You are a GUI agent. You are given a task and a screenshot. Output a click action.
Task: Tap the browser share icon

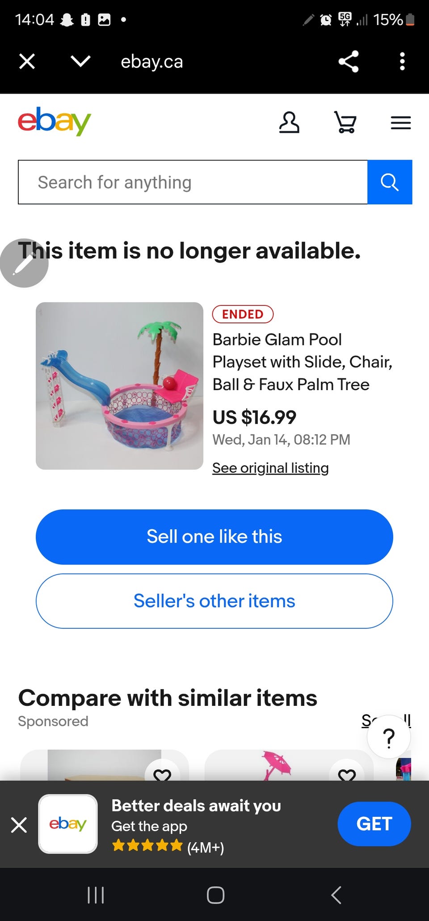pyautogui.click(x=349, y=61)
